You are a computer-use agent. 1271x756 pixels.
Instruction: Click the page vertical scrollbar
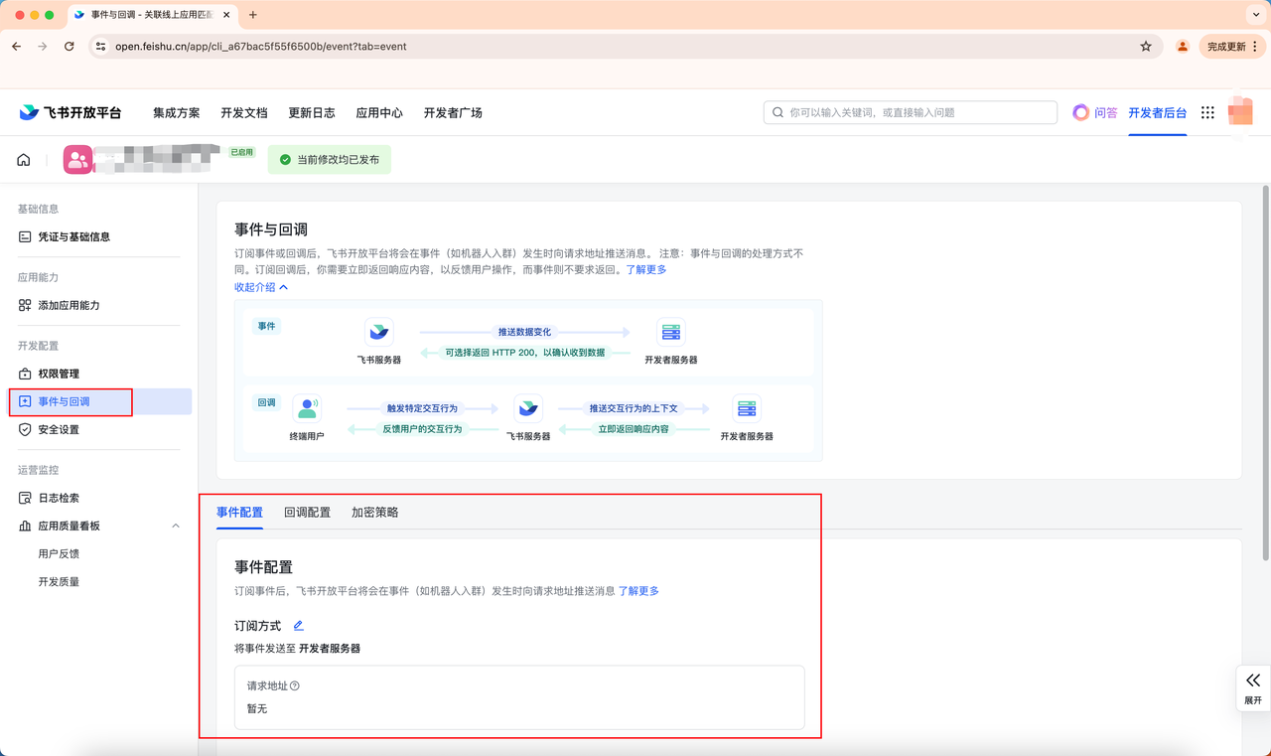(1264, 368)
